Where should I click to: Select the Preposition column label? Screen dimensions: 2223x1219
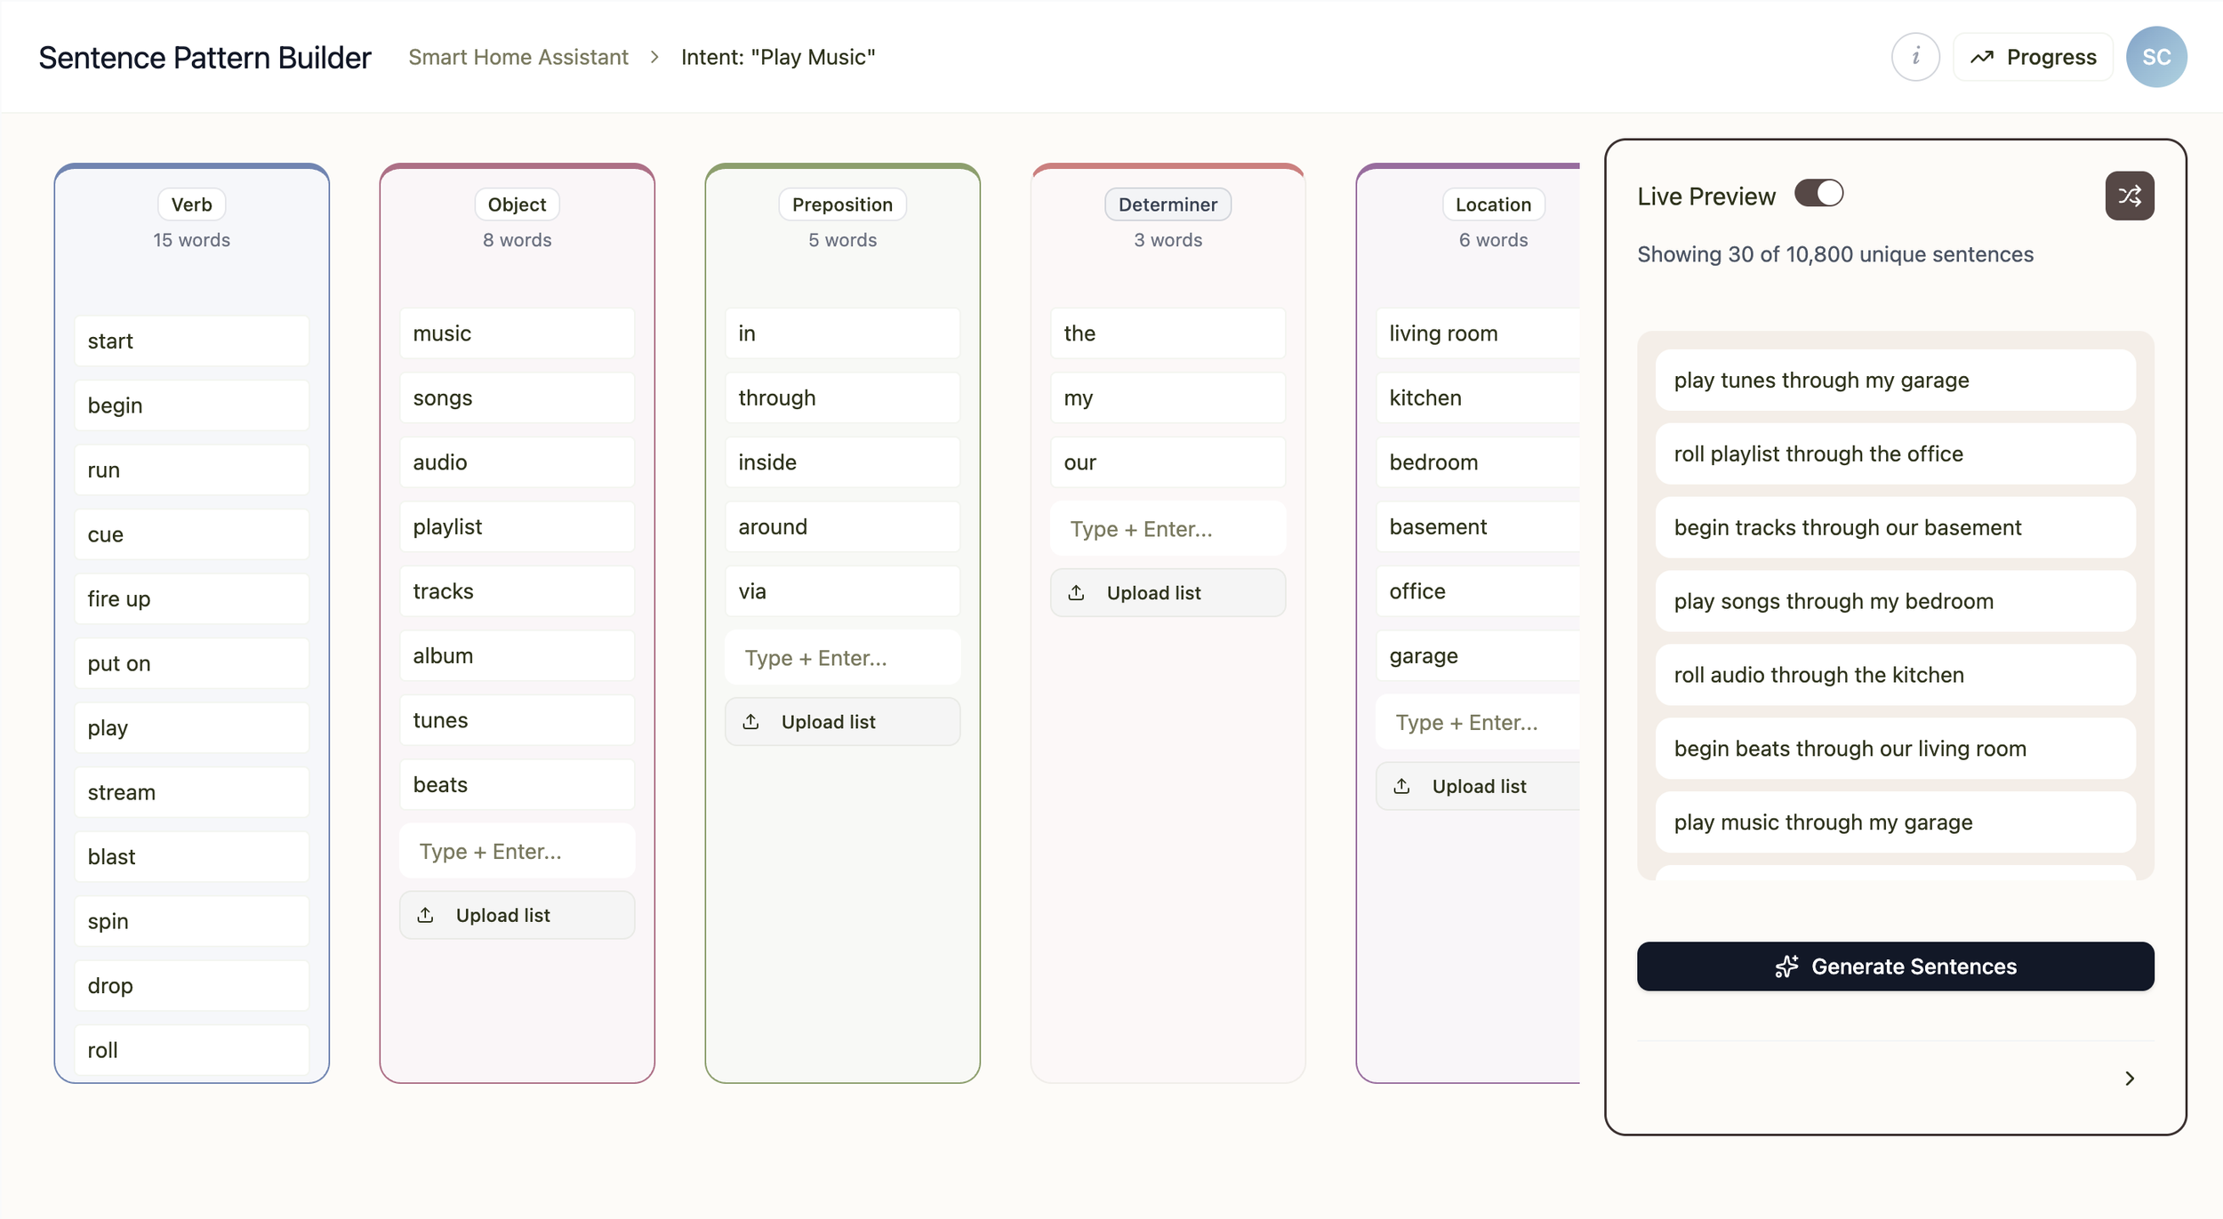click(x=842, y=205)
